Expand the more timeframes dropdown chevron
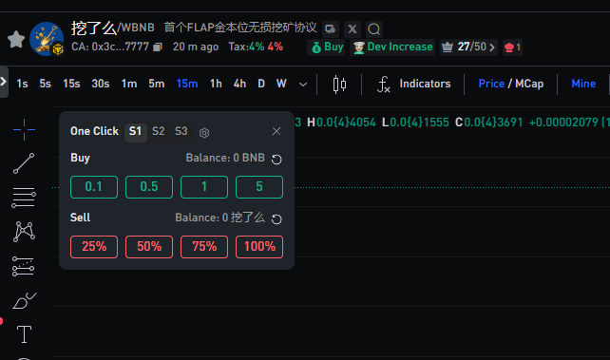This screenshot has height=360, width=610. (303, 85)
